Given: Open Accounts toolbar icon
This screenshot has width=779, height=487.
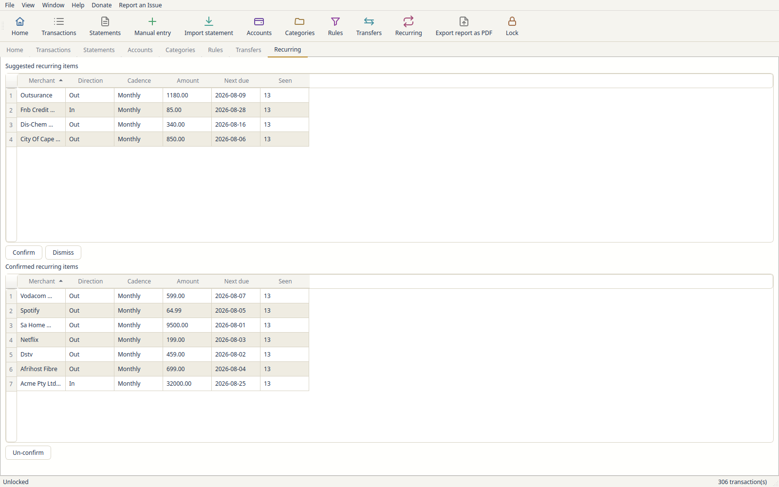Looking at the screenshot, I should (259, 26).
